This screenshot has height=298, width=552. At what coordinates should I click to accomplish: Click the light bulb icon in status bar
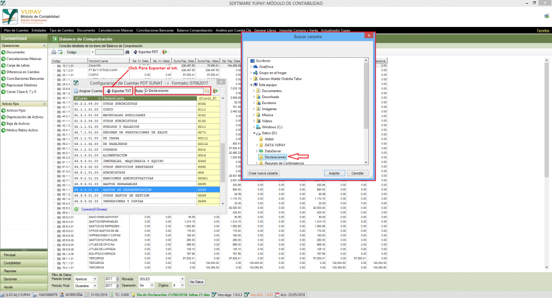134,295
